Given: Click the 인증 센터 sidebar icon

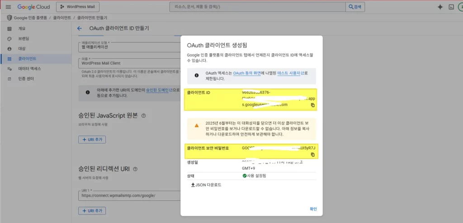Looking at the screenshot, I should (9, 79).
